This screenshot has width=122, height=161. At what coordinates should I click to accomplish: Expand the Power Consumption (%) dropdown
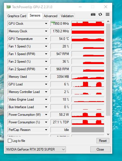[46, 122]
